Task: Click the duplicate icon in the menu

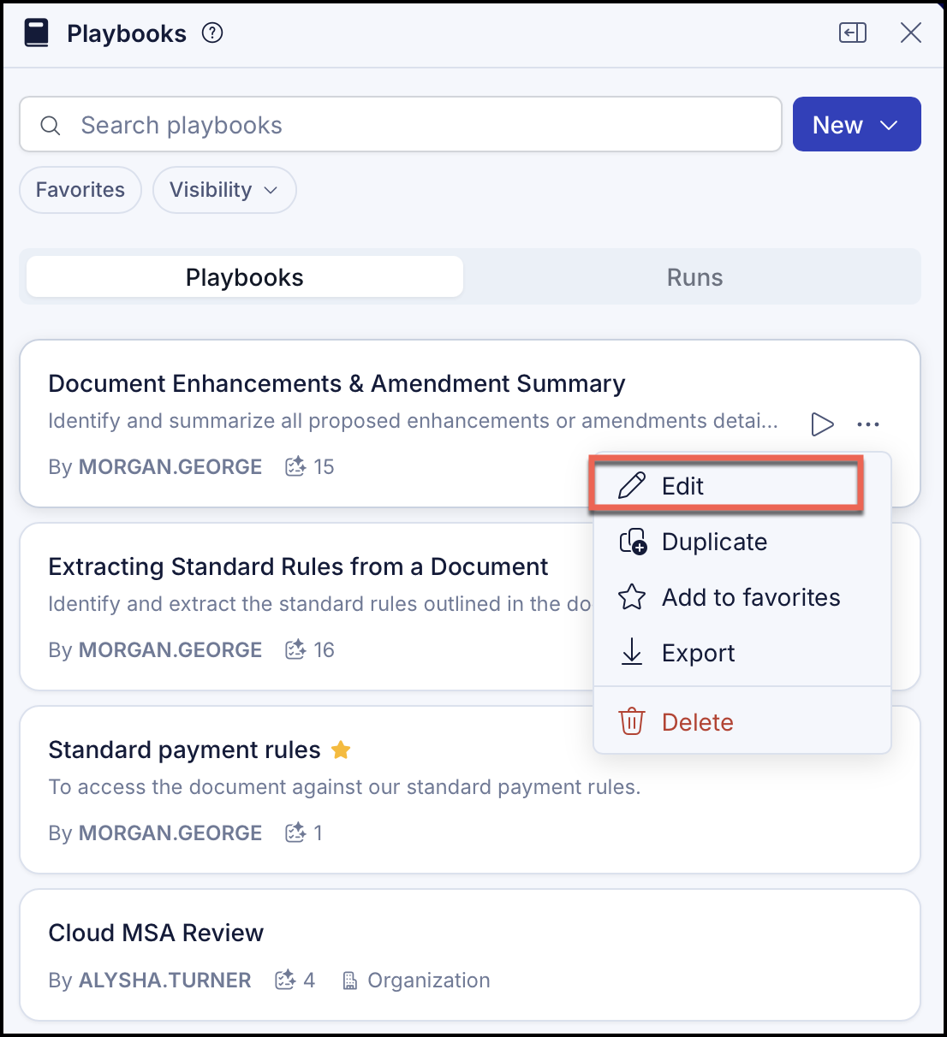Action: click(633, 542)
